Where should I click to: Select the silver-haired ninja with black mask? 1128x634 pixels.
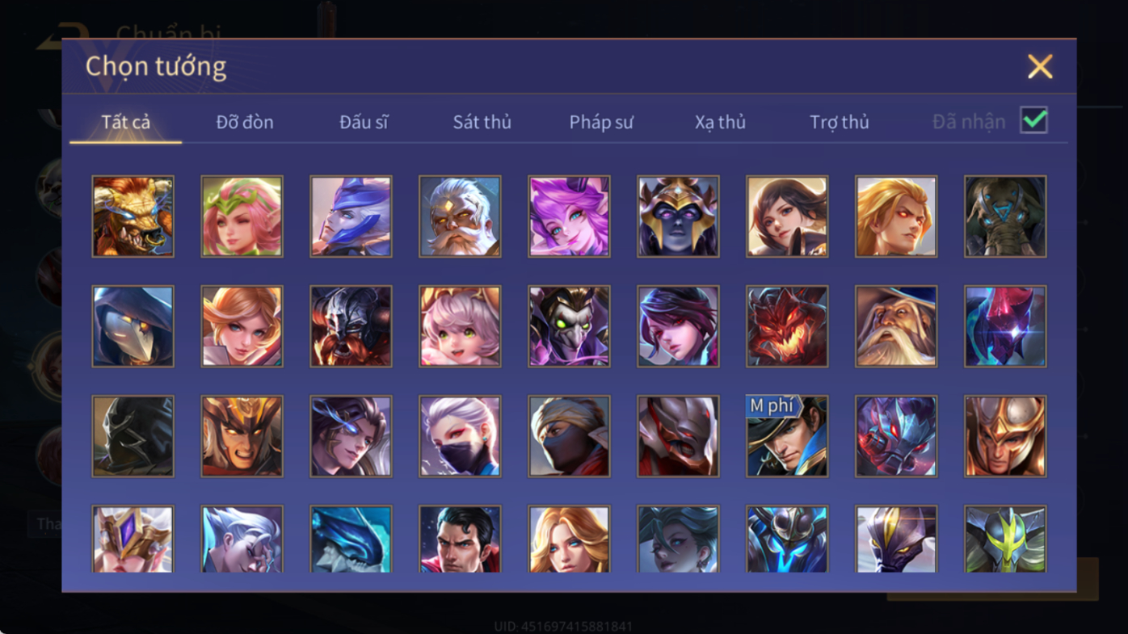460,436
